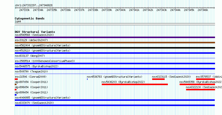Select the blue nsv6333070 variant bar
This screenshot has width=222, height=115.
click(x=115, y=105)
